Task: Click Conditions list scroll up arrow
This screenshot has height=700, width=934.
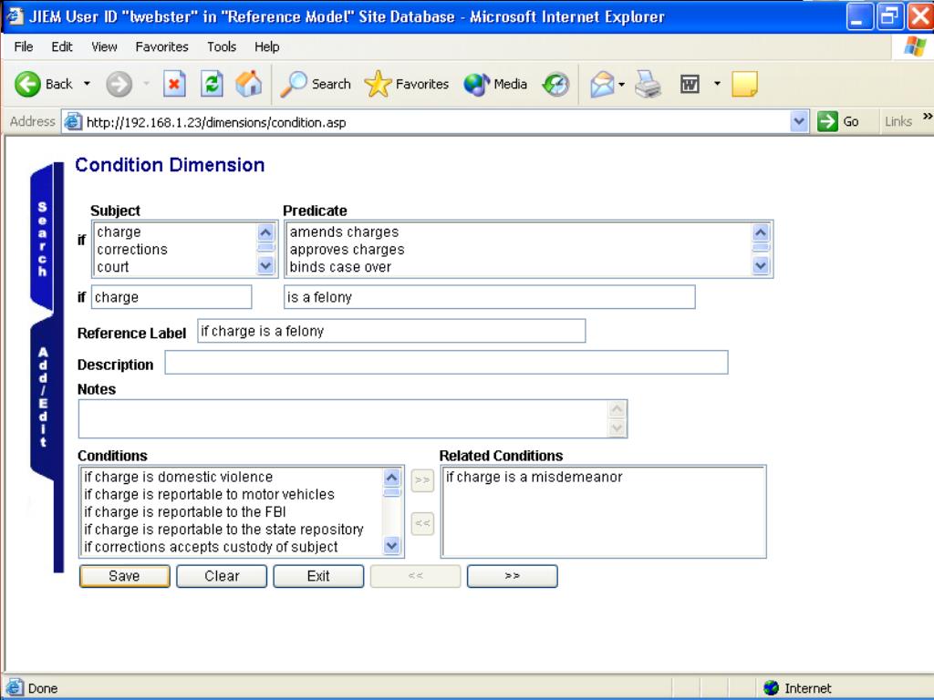Action: [391, 478]
